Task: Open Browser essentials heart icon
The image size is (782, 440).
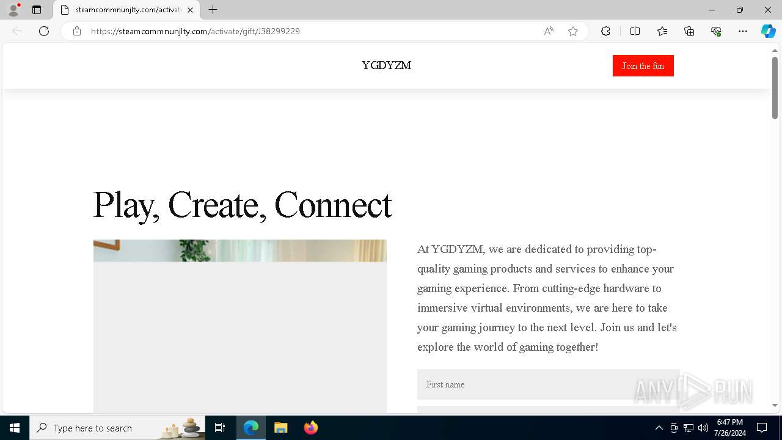Action: 716,31
